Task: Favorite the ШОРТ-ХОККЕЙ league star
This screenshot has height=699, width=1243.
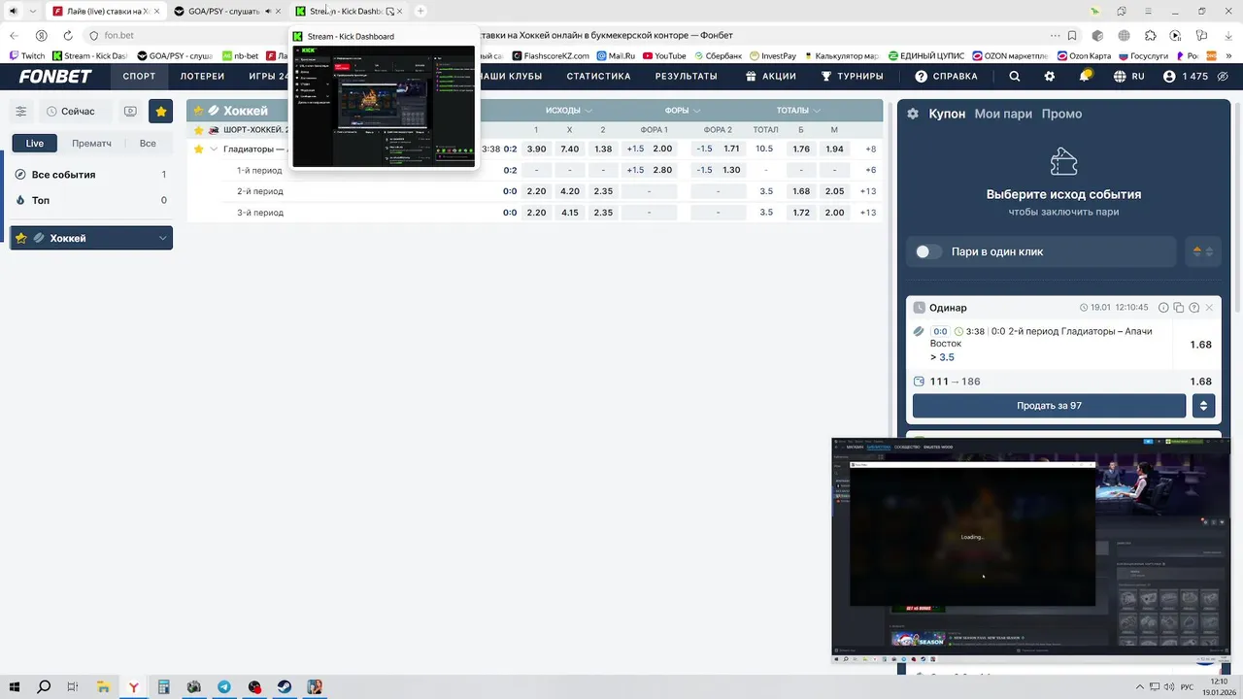Action: (x=198, y=130)
